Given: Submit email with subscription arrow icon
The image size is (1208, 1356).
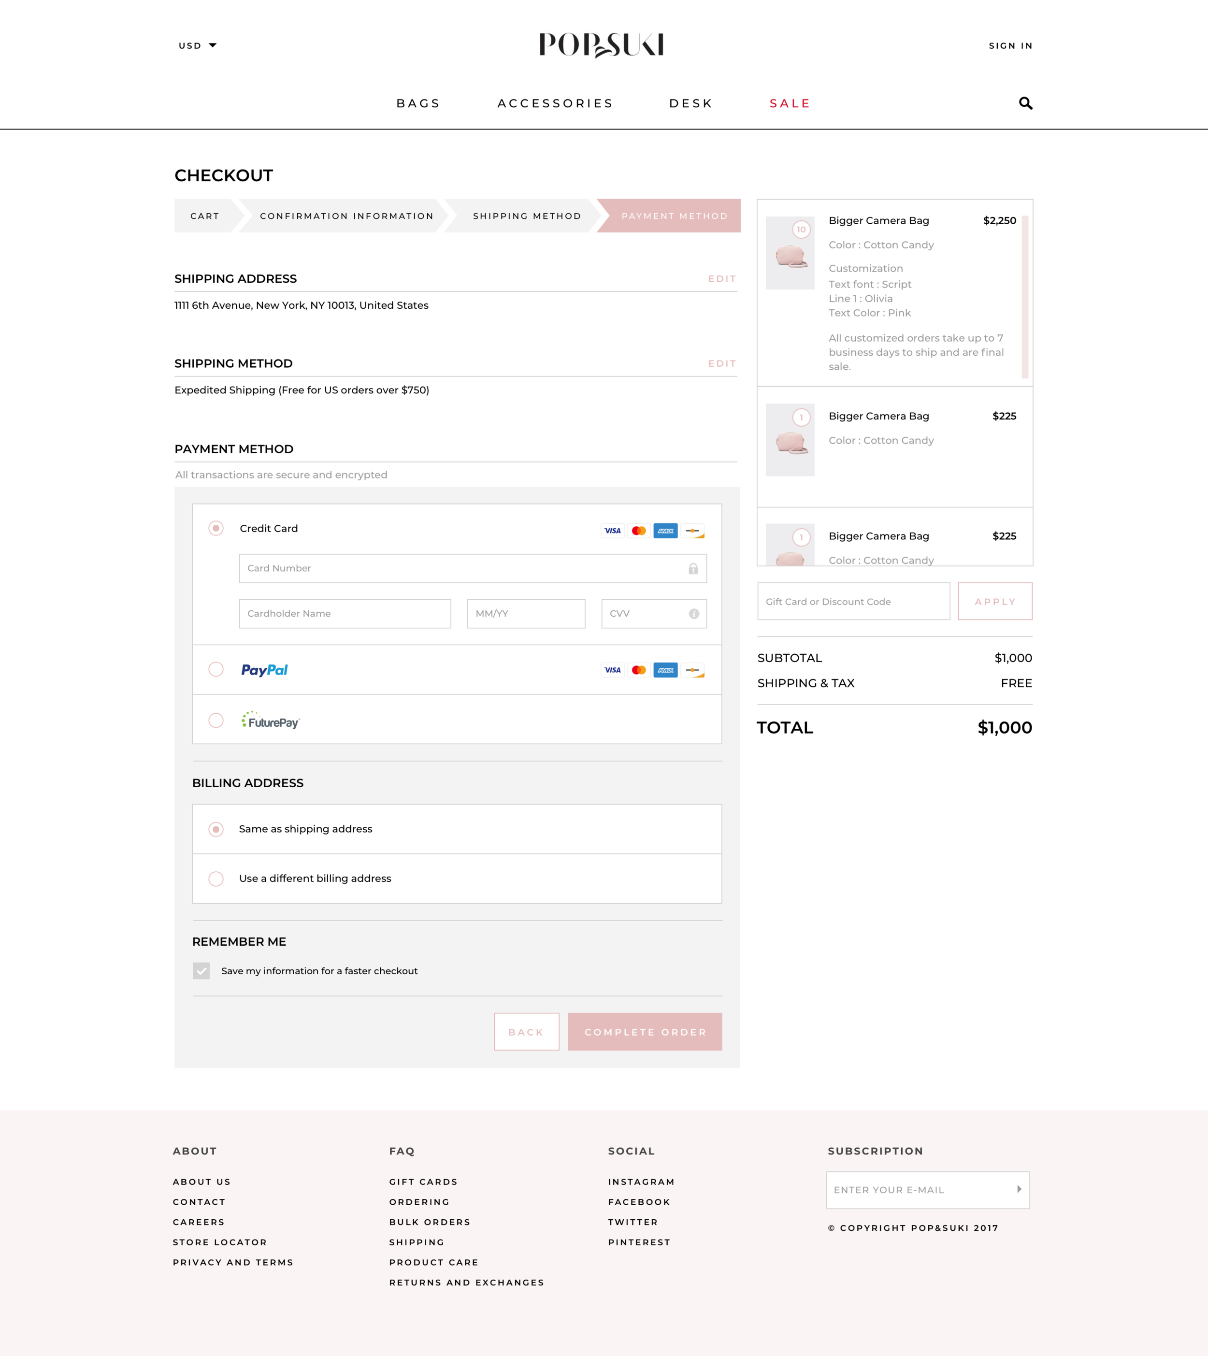Looking at the screenshot, I should [x=1019, y=1189].
